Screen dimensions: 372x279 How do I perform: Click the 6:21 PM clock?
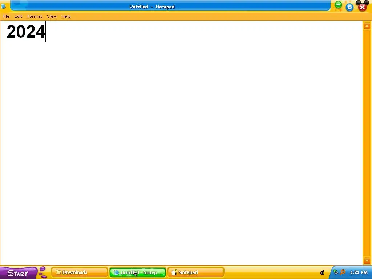(x=359, y=272)
